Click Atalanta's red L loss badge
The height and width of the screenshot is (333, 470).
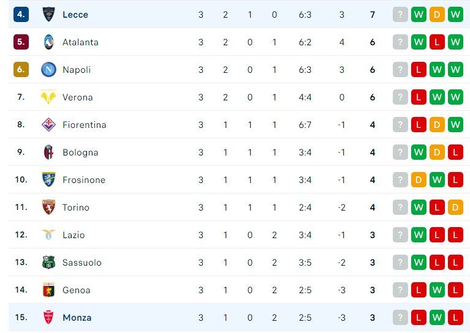click(x=437, y=42)
